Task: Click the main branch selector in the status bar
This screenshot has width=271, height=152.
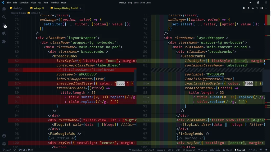Action: 7,150
